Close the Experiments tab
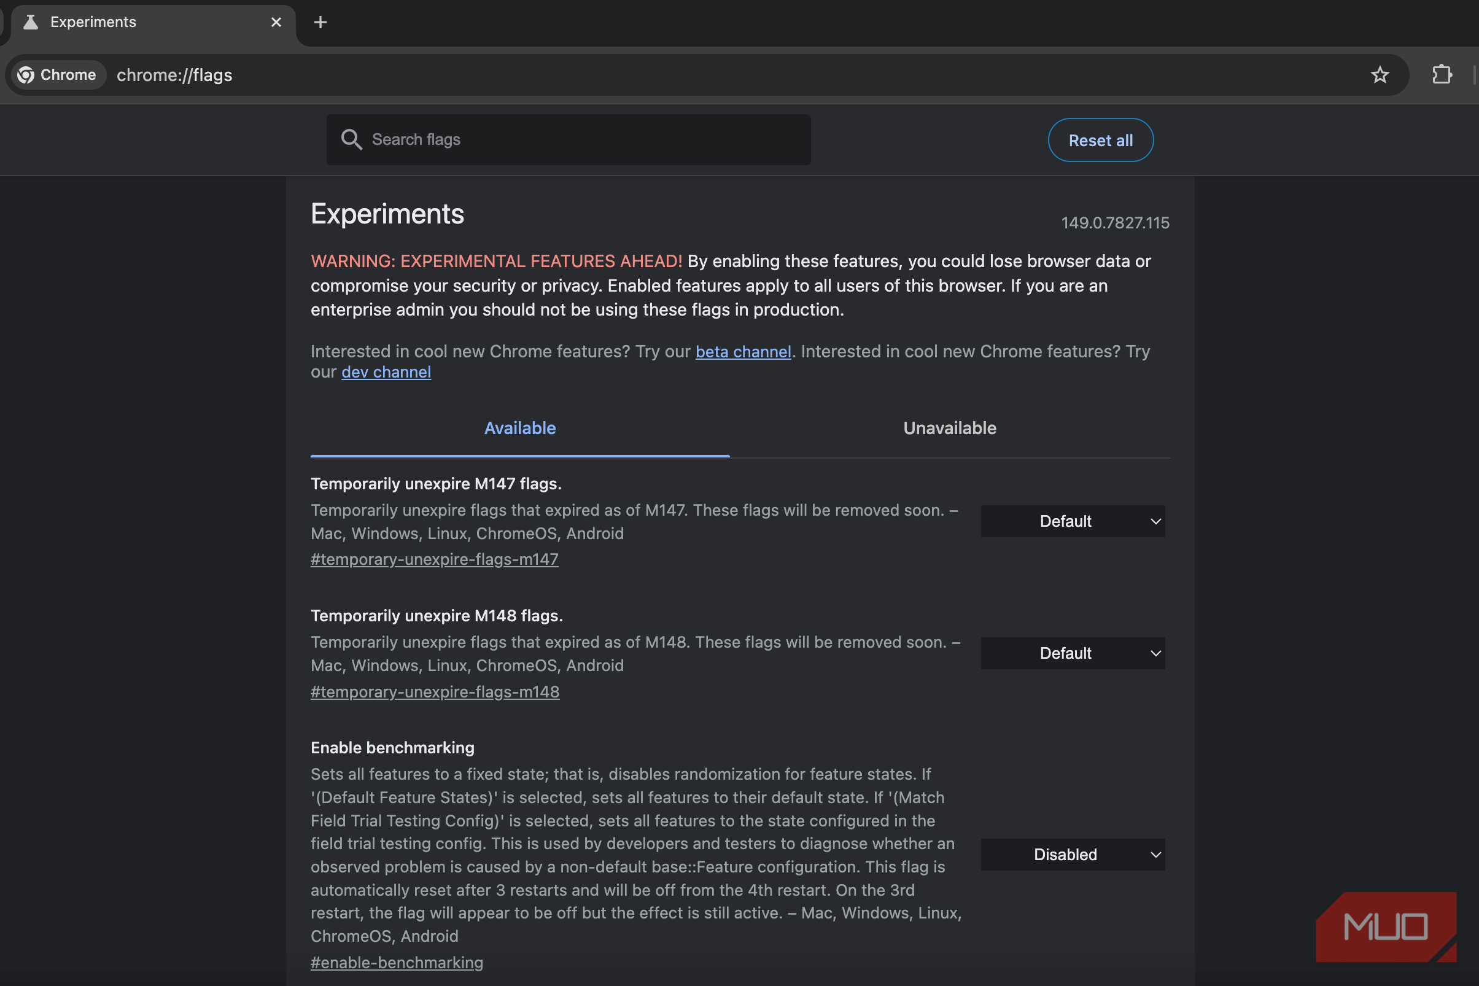 [x=276, y=23]
